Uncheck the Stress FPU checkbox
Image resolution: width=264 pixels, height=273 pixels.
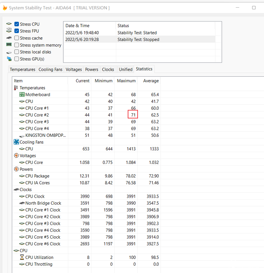16,31
